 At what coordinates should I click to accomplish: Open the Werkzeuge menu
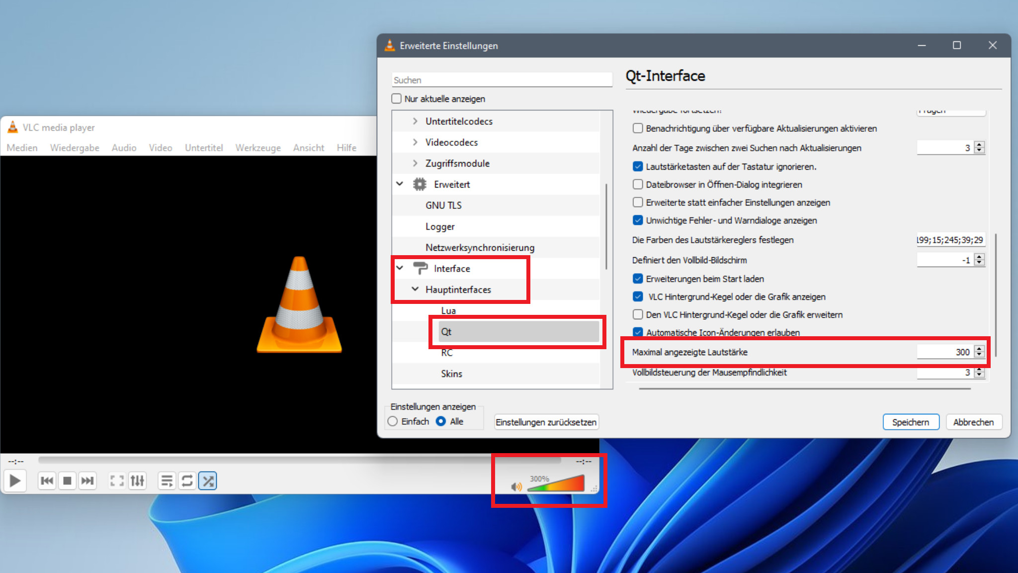(x=258, y=148)
